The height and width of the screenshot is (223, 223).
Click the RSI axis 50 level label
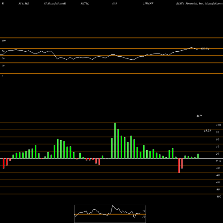(x=3, y=58)
